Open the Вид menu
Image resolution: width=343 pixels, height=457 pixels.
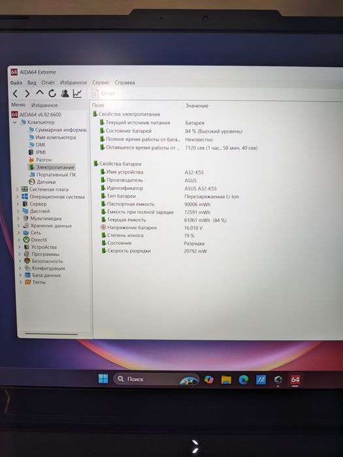pos(32,83)
